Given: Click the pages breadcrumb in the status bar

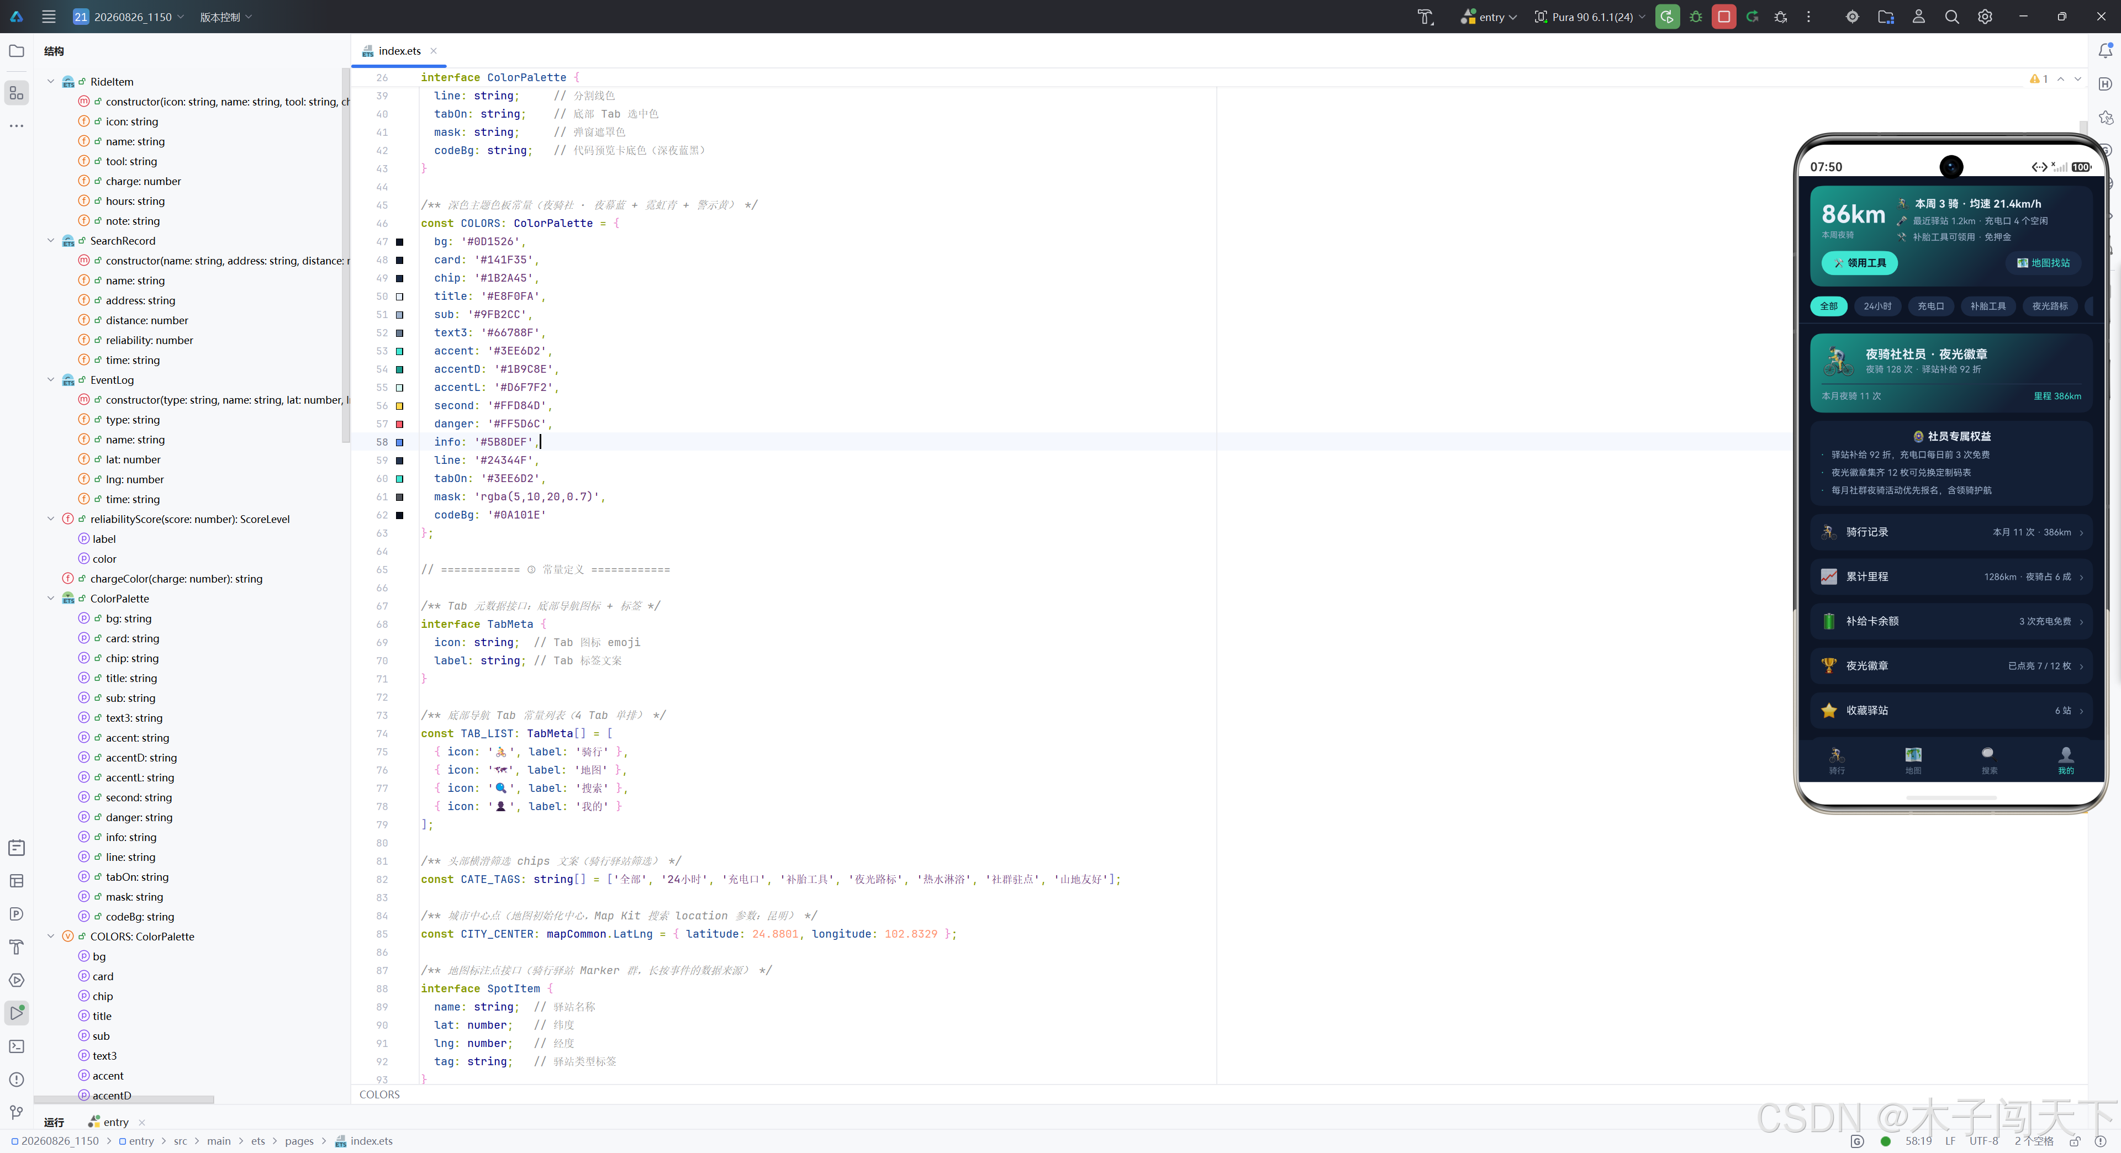Looking at the screenshot, I should click(x=299, y=1141).
